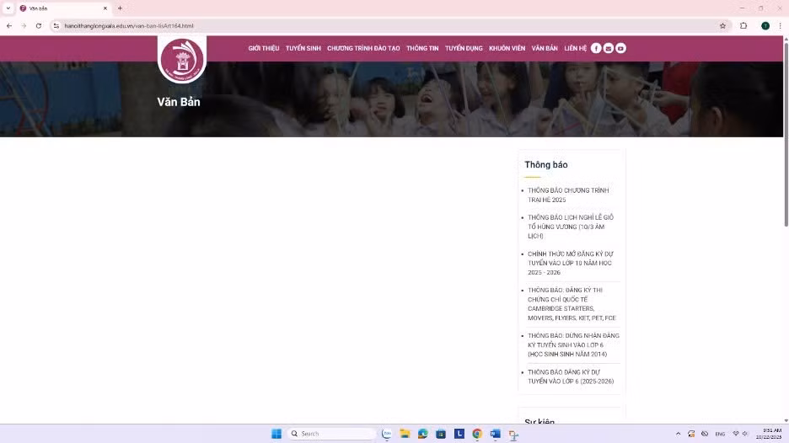Open the KHUÔN VIÊN menu

(507, 48)
